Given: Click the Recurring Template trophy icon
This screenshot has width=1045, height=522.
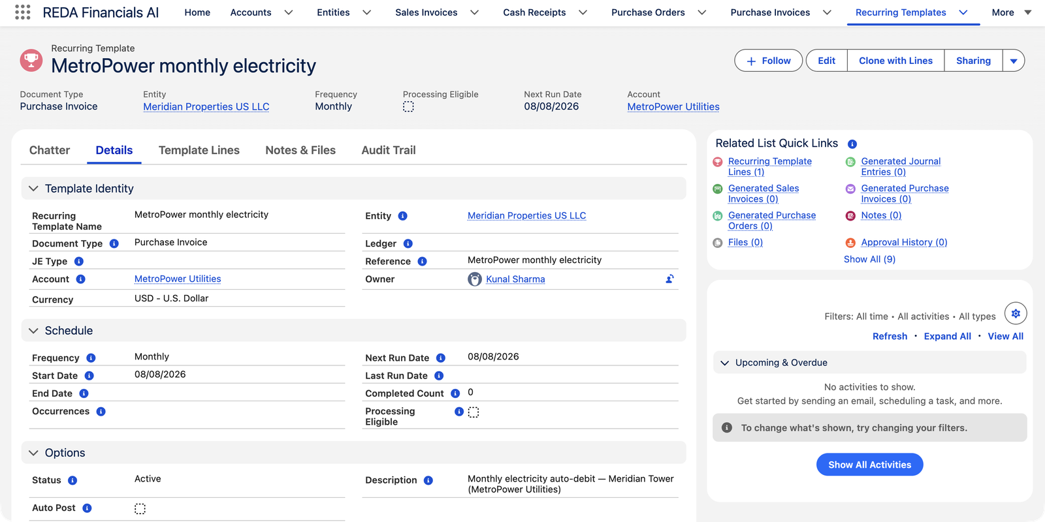Looking at the screenshot, I should pyautogui.click(x=31, y=61).
